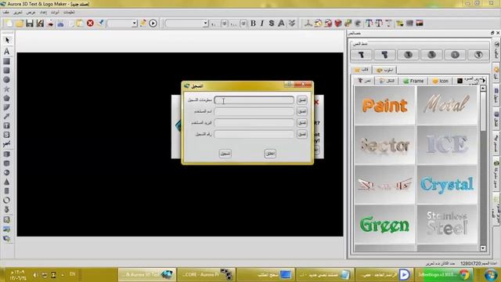The height and width of the screenshot is (282, 501).
Task: Click the fourth registration input field
Action: pos(254,134)
